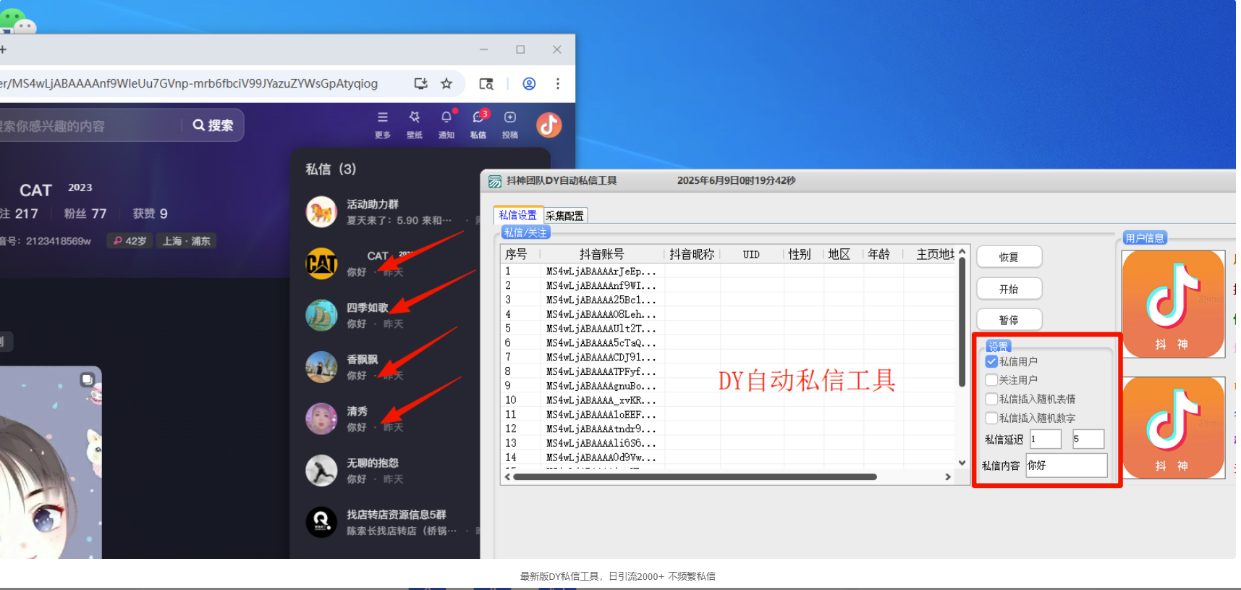Click the table horizontal scrollbar thumb
The image size is (1241, 590).
coord(695,476)
